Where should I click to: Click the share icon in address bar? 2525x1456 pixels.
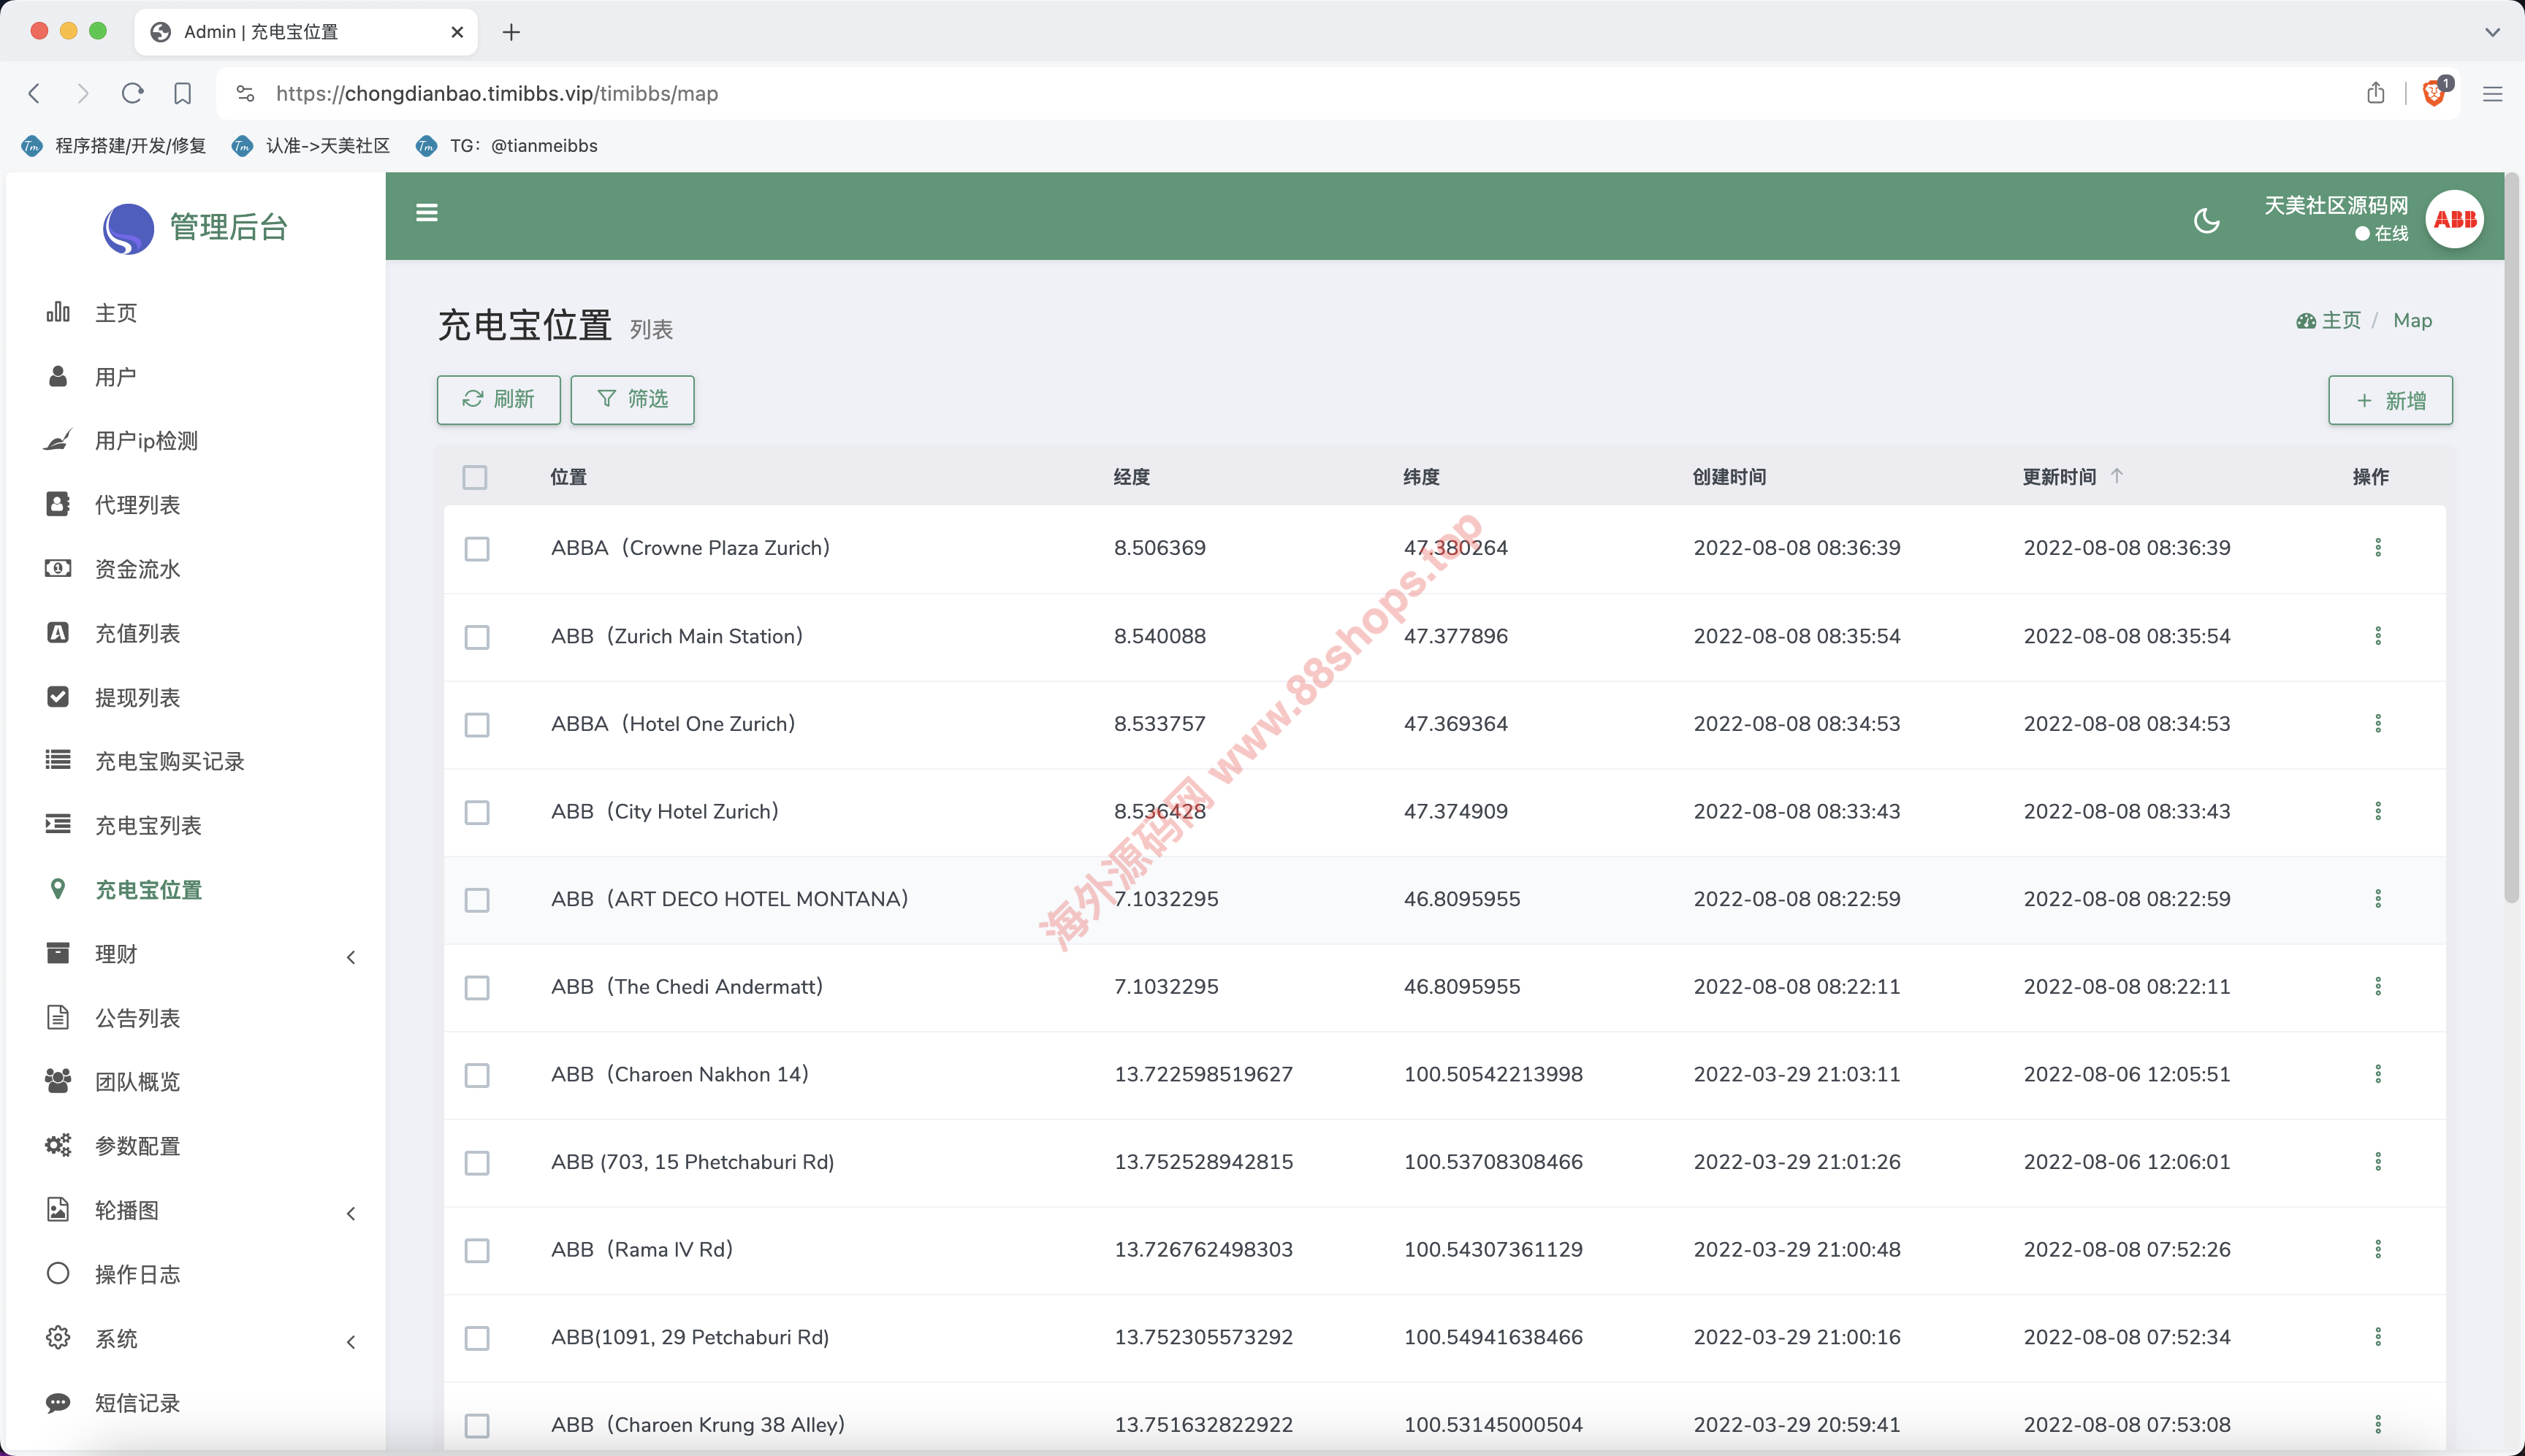(2376, 93)
